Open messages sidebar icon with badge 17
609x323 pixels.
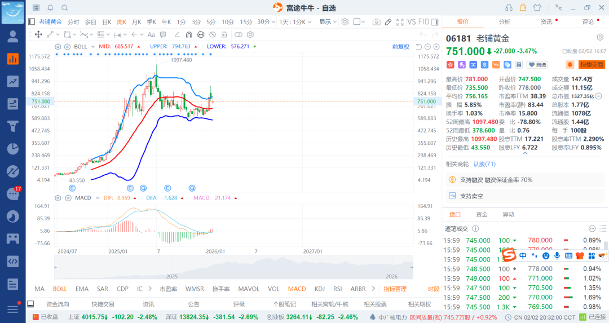[x=13, y=193]
